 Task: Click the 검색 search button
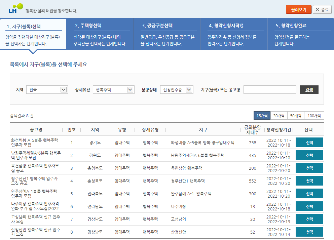tap(310, 89)
